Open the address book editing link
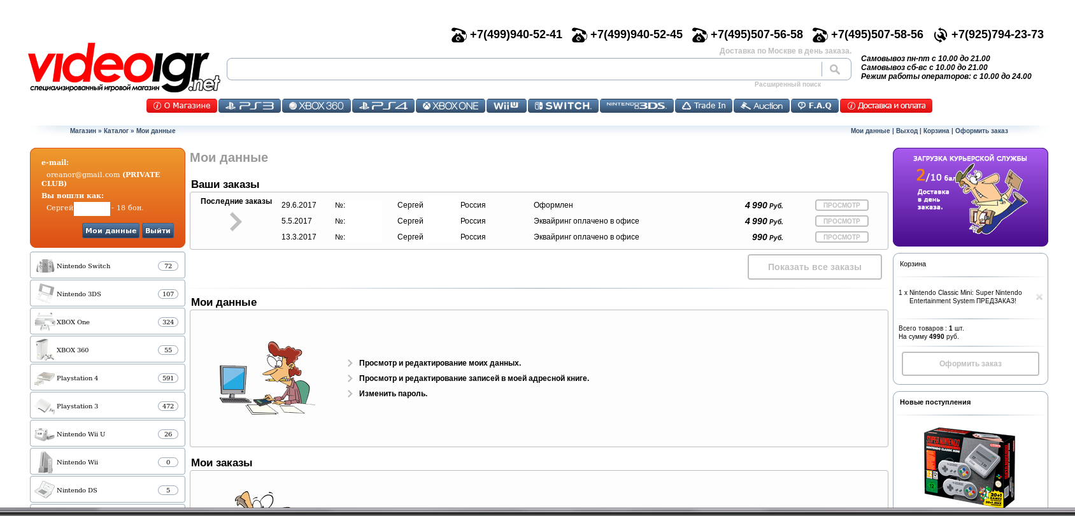The height and width of the screenshot is (516, 1075). [474, 378]
